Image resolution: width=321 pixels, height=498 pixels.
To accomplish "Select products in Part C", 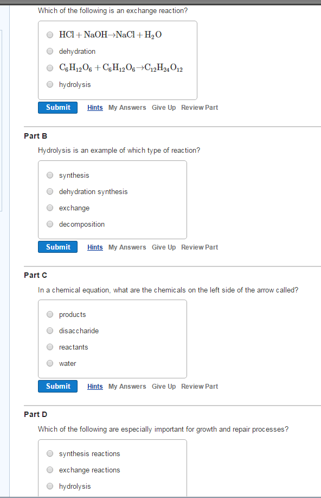I will [x=50, y=314].
